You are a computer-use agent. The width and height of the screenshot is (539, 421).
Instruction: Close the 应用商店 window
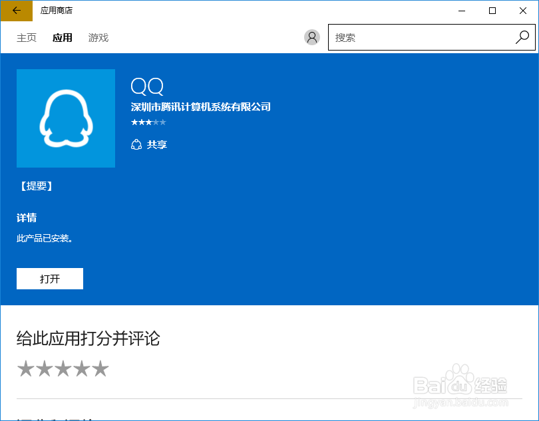(523, 11)
